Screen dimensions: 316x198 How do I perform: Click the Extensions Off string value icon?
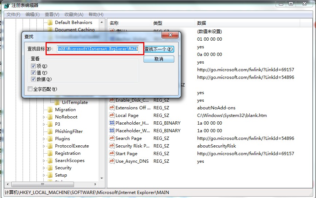click(x=112, y=108)
